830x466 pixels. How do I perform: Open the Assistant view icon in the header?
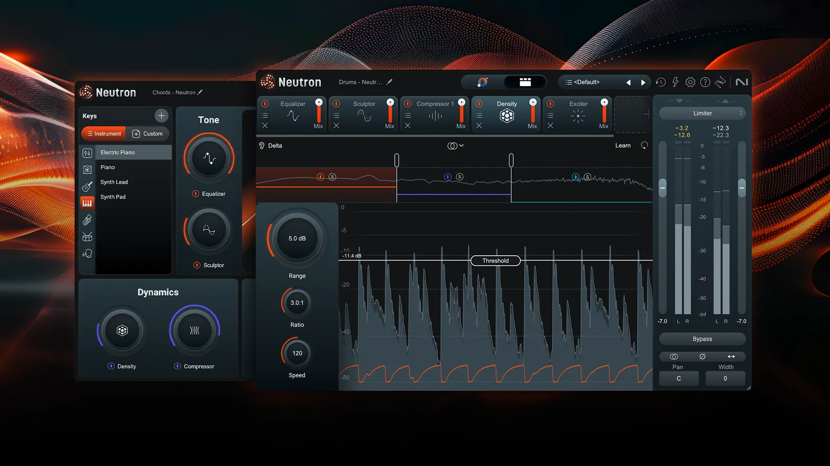coord(482,82)
